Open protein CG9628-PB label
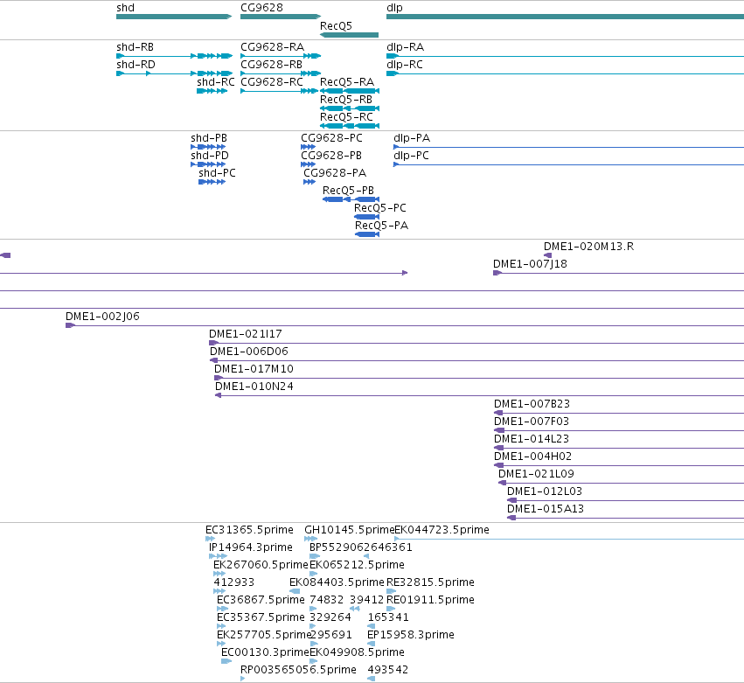This screenshot has height=683, width=744. 331,157
